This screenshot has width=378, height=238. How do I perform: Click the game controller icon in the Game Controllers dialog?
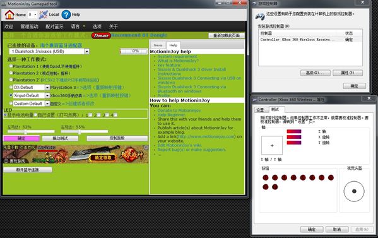tap(260, 16)
